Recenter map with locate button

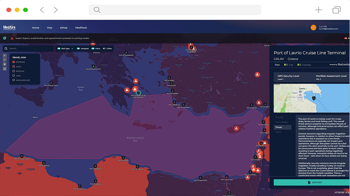[x=5, y=64]
